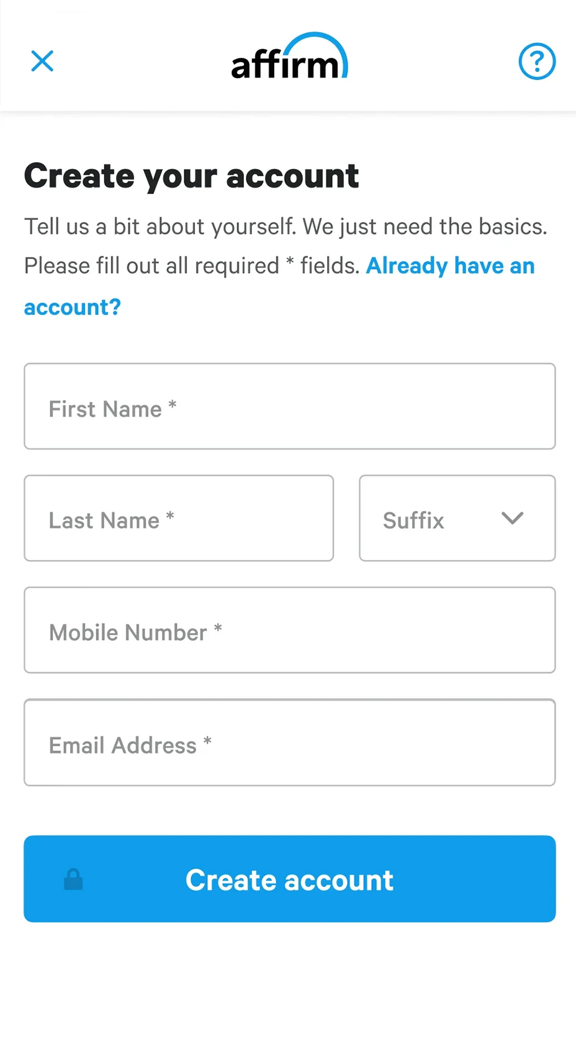Click the asterisk beside Last Name placeholder
This screenshot has height=1041, width=576.
pyautogui.click(x=170, y=517)
